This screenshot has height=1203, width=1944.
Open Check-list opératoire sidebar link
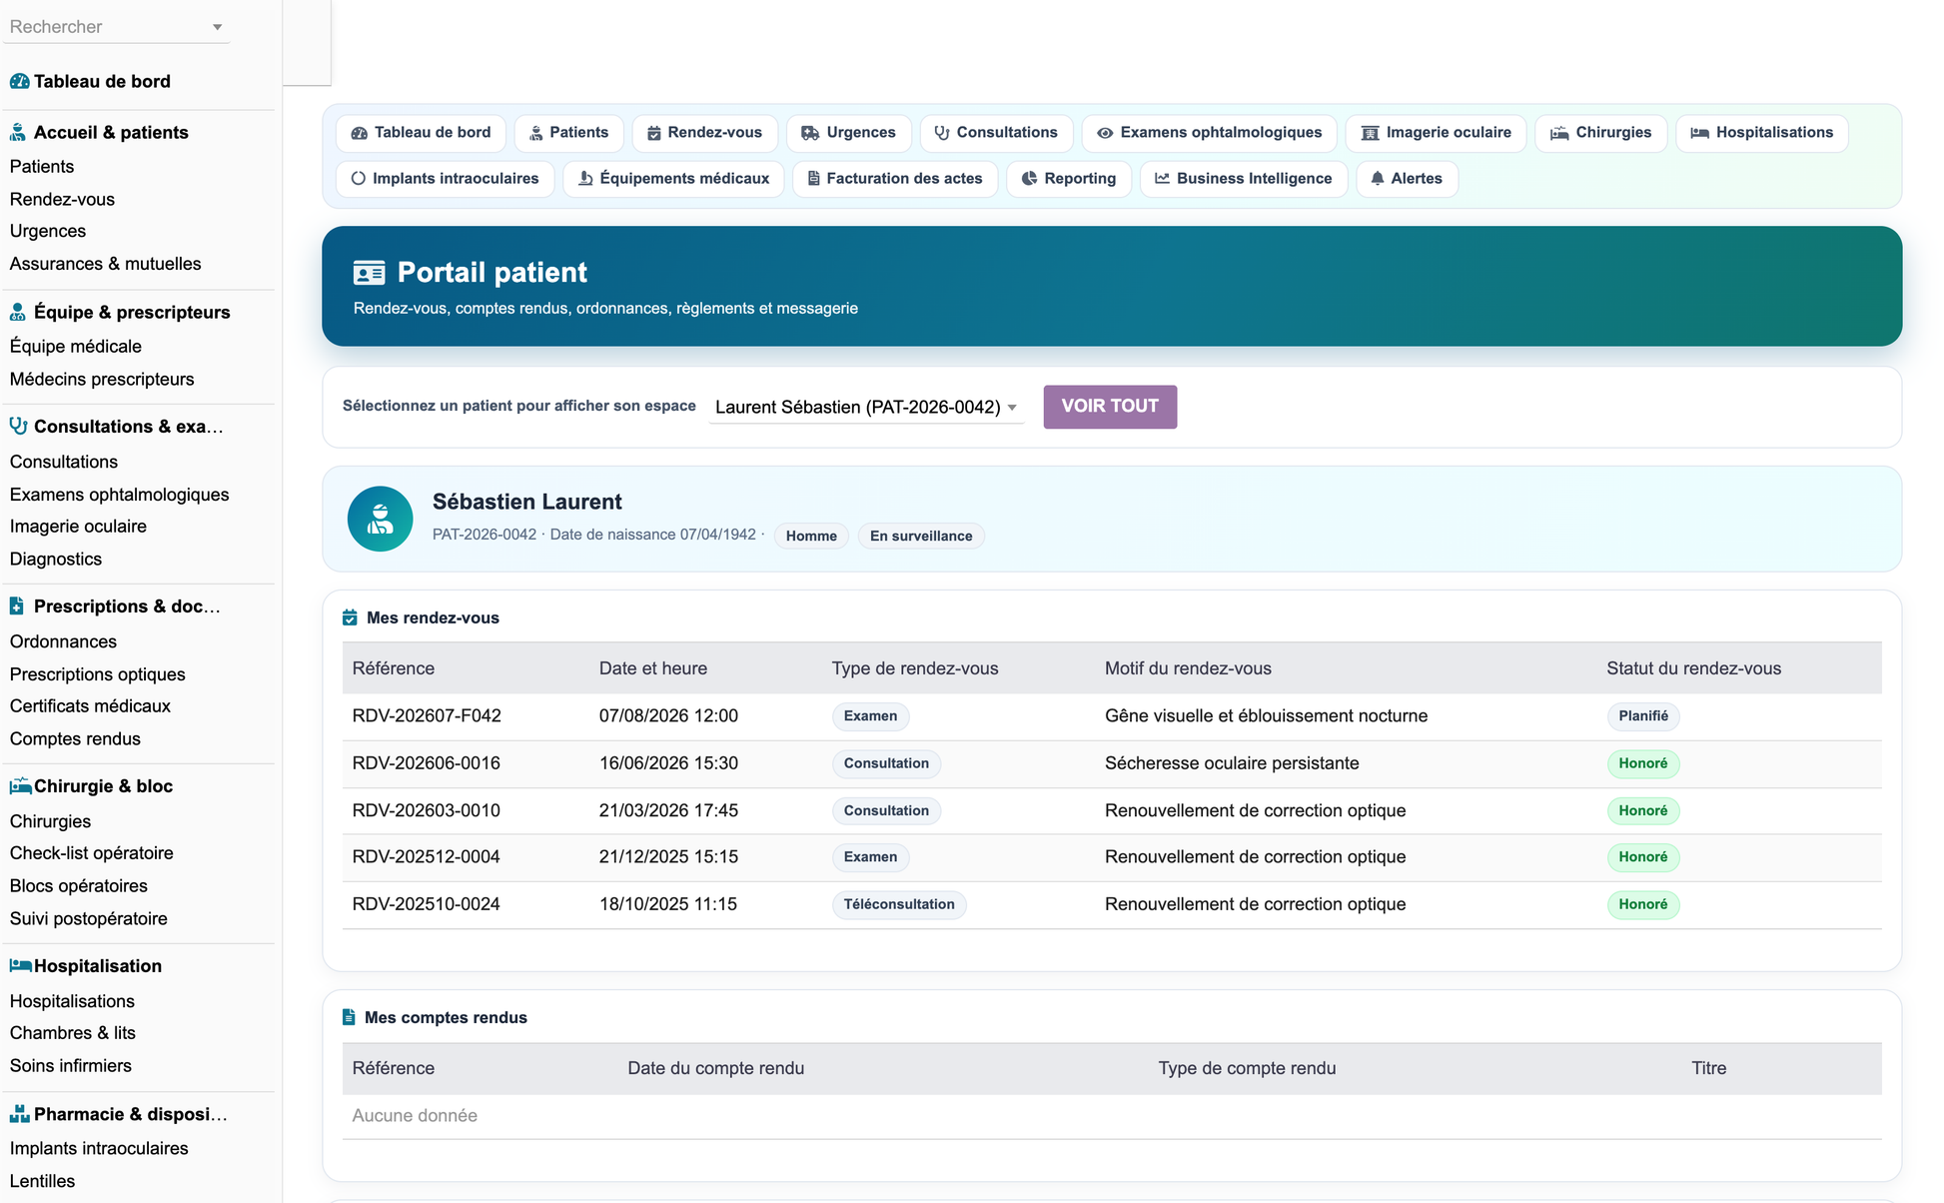coord(91,853)
